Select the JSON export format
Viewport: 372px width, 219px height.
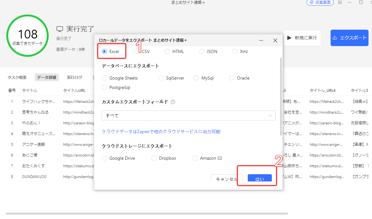coord(202,51)
